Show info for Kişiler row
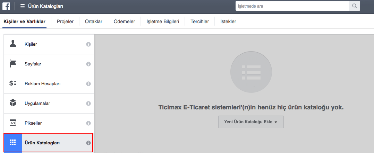The height and width of the screenshot is (153, 374). (x=88, y=44)
